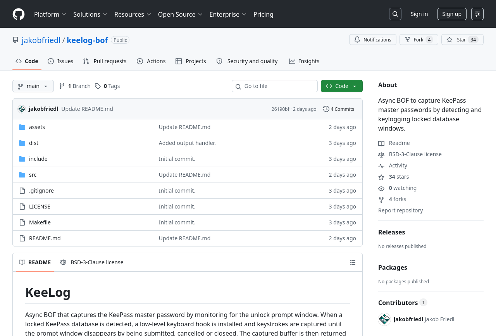Image resolution: width=496 pixels, height=336 pixels.
Task: Fork the repository
Action: (418, 40)
